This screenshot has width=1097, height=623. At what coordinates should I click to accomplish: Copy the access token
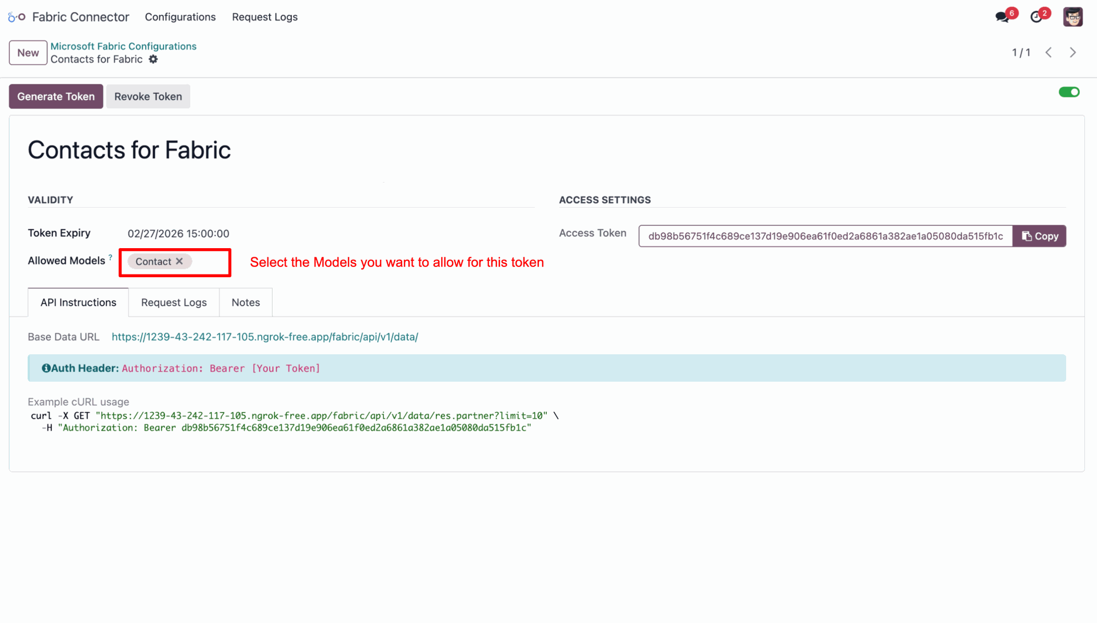click(x=1039, y=236)
